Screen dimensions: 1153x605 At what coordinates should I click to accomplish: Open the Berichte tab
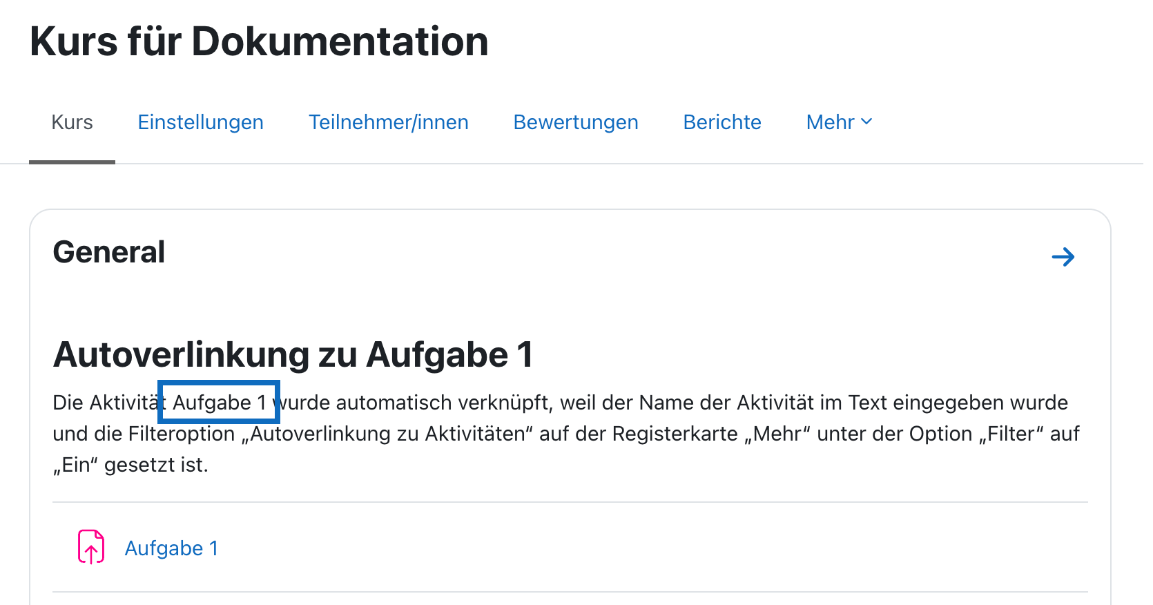click(x=722, y=122)
